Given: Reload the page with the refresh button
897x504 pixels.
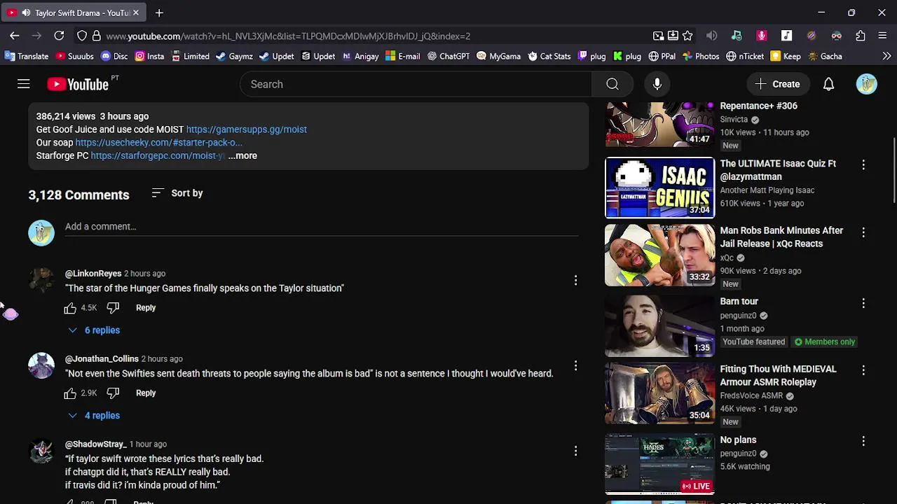Looking at the screenshot, I should click(59, 36).
